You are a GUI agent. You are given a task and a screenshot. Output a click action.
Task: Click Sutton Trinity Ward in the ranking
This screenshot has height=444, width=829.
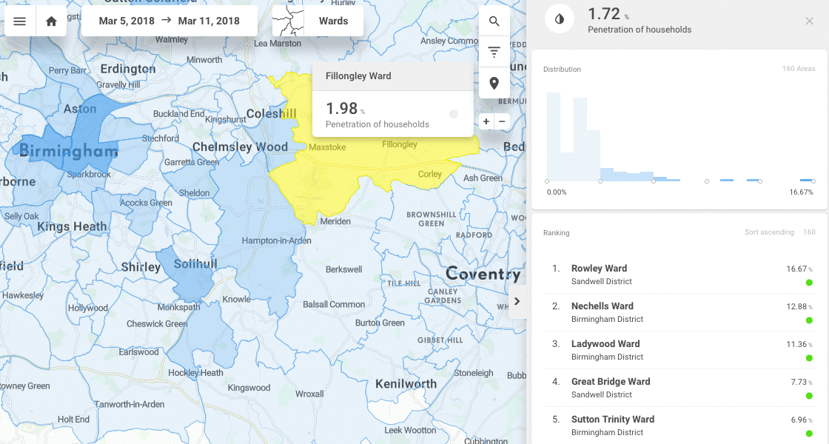click(x=612, y=419)
